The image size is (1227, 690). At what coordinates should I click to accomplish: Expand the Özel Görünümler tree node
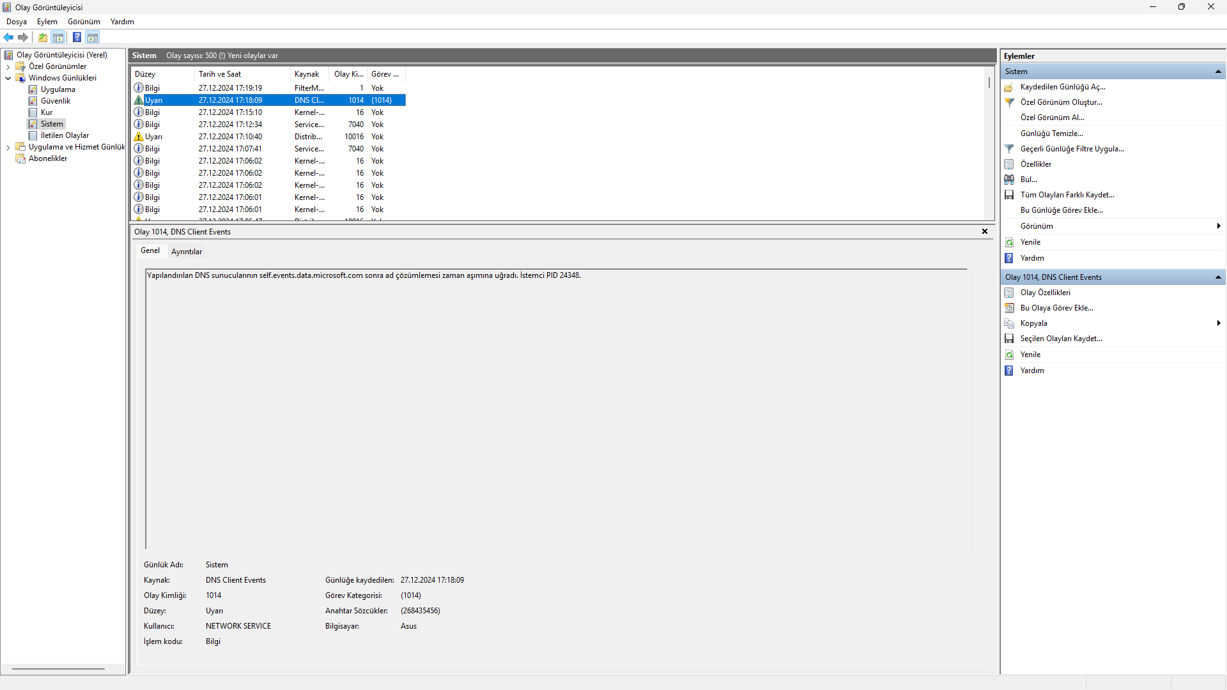8,66
